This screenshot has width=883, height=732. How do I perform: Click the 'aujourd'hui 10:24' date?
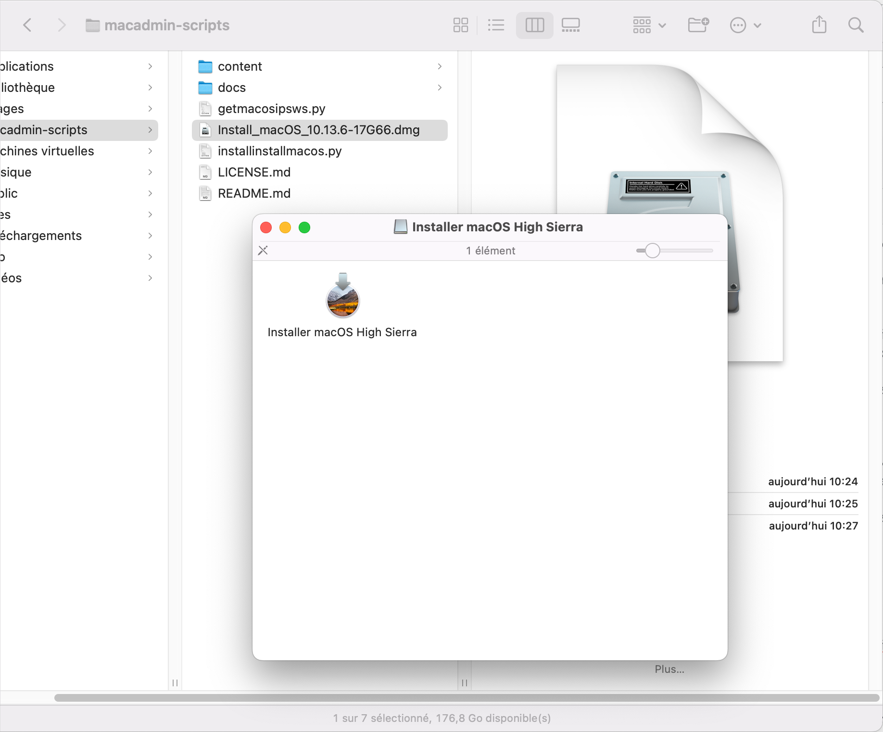(x=813, y=481)
